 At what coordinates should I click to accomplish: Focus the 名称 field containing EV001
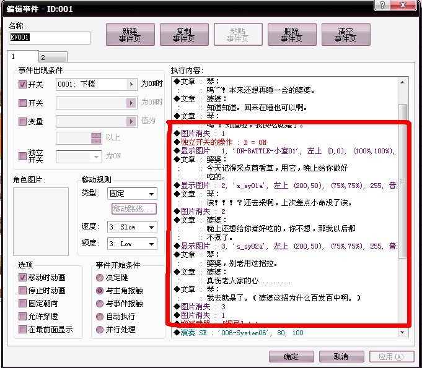[50, 38]
